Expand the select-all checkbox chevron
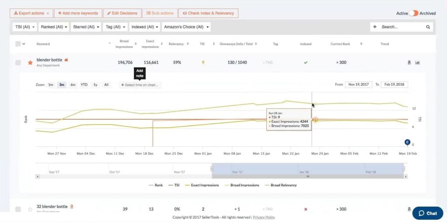This screenshot has height=222, width=447. coord(24,44)
